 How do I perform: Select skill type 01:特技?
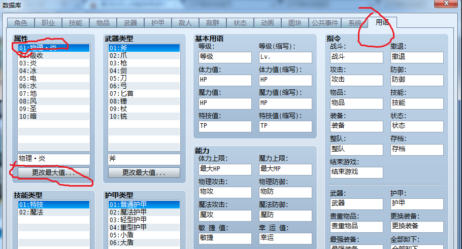54,204
